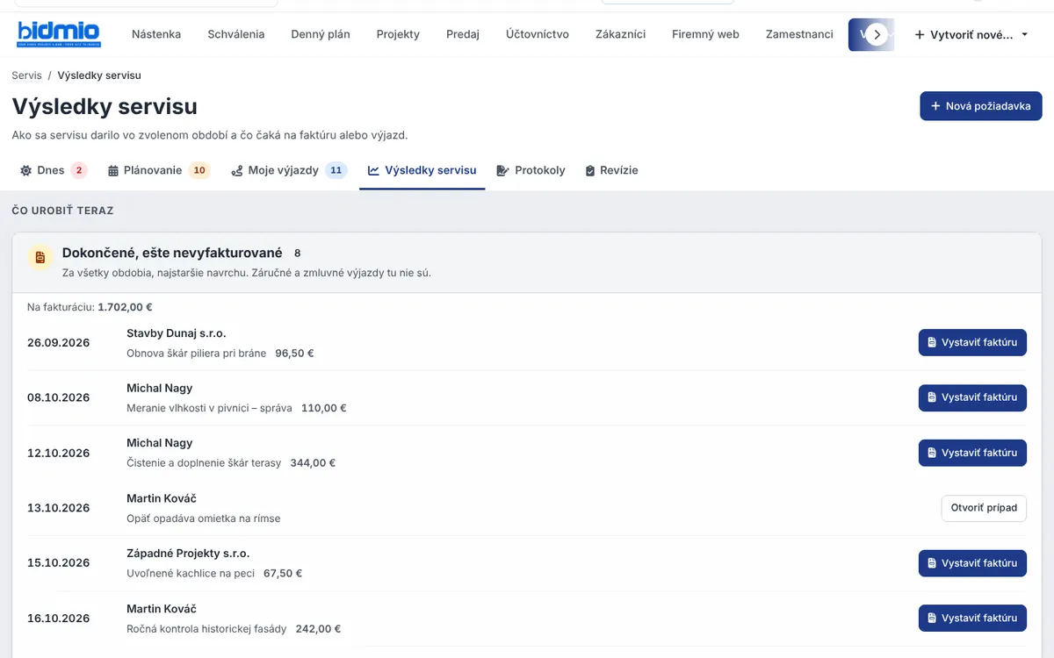Go to Projekty in the navigation
1054x658 pixels.
(x=398, y=34)
